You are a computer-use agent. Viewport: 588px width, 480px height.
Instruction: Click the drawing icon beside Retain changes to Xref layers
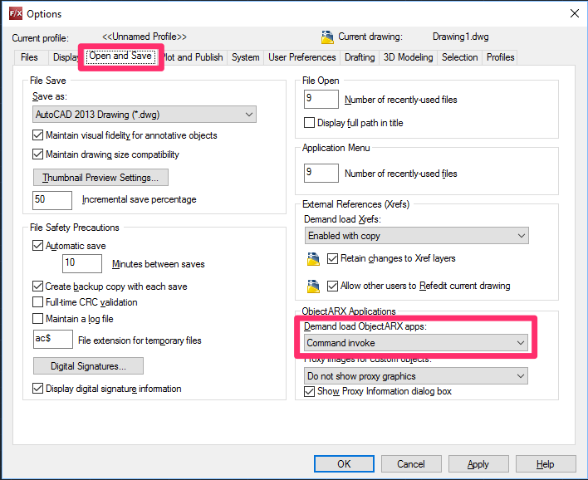tap(313, 259)
